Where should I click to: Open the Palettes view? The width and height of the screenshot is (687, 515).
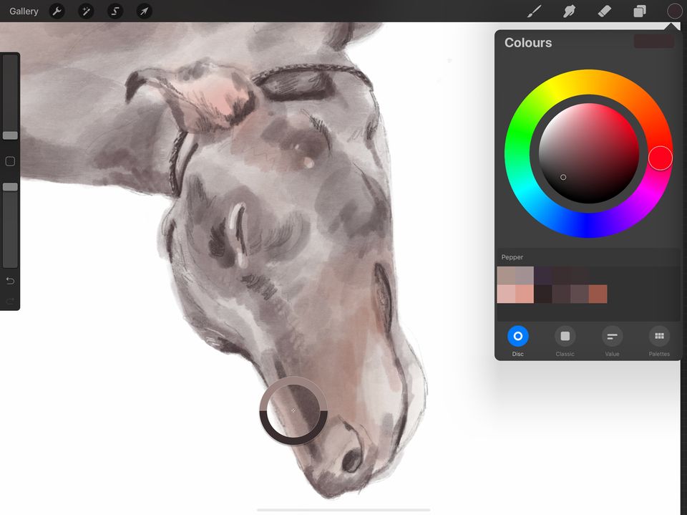(658, 337)
